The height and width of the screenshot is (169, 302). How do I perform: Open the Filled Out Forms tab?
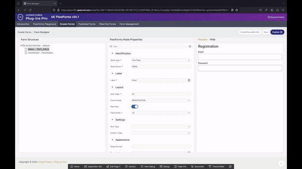[x=108, y=24]
